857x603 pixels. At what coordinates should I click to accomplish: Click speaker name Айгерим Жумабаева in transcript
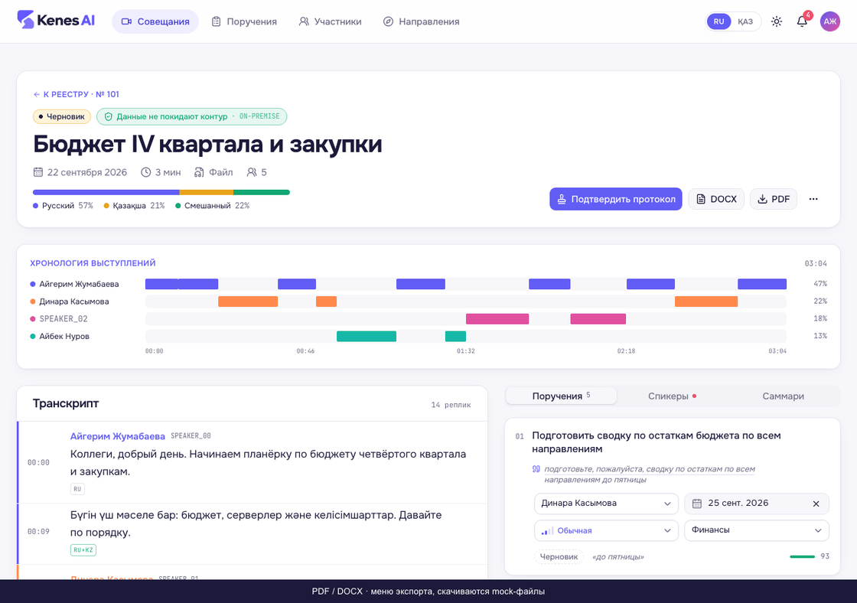click(118, 436)
